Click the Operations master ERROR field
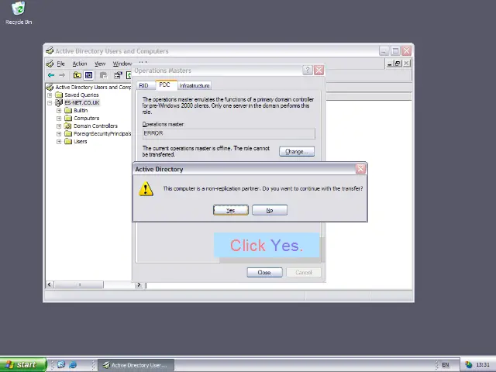Viewport: 496px width, 372px height. 229,133
